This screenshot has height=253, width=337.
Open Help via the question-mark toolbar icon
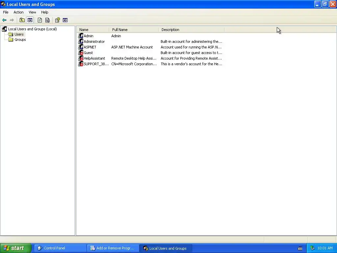click(x=57, y=20)
